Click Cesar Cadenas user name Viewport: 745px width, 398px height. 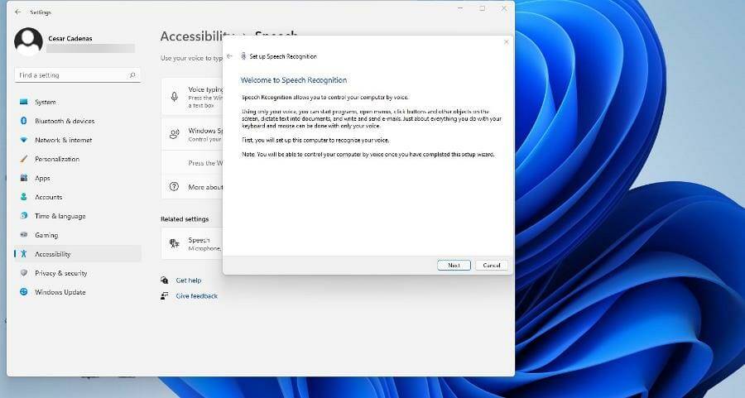point(70,38)
